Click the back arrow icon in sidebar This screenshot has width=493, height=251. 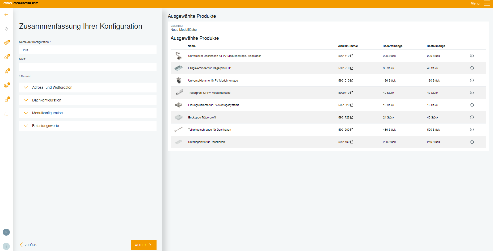6,15
